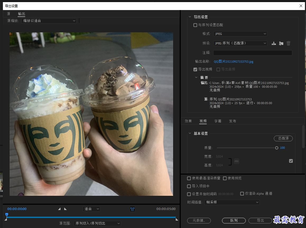Click the end timecode 00:00:05:00

click(x=166, y=209)
